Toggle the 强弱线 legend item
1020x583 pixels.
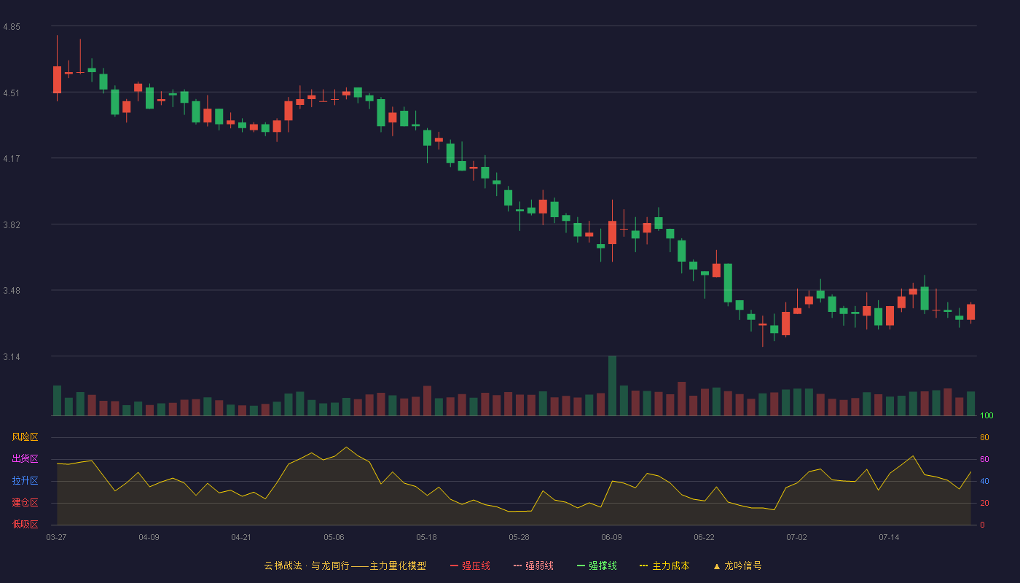pos(533,566)
